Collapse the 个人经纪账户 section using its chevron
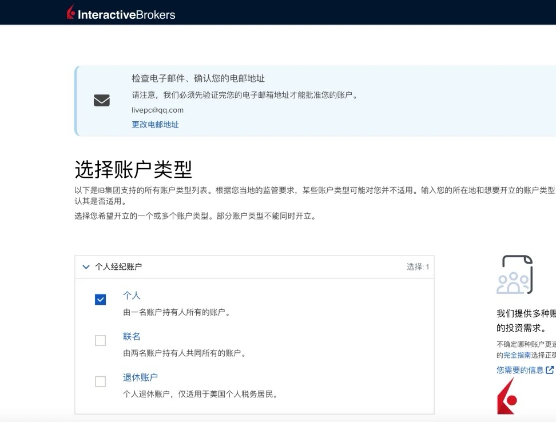Screen dimensions: 556x422 (86, 267)
